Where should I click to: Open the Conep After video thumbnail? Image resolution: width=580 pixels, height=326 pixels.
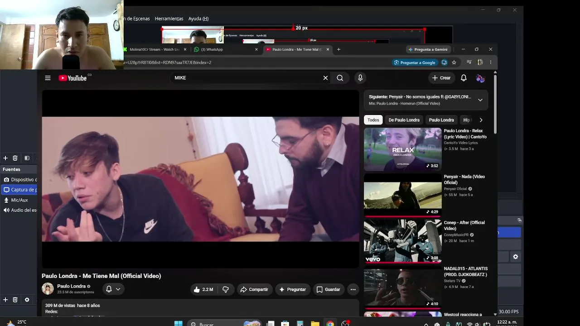(x=402, y=241)
